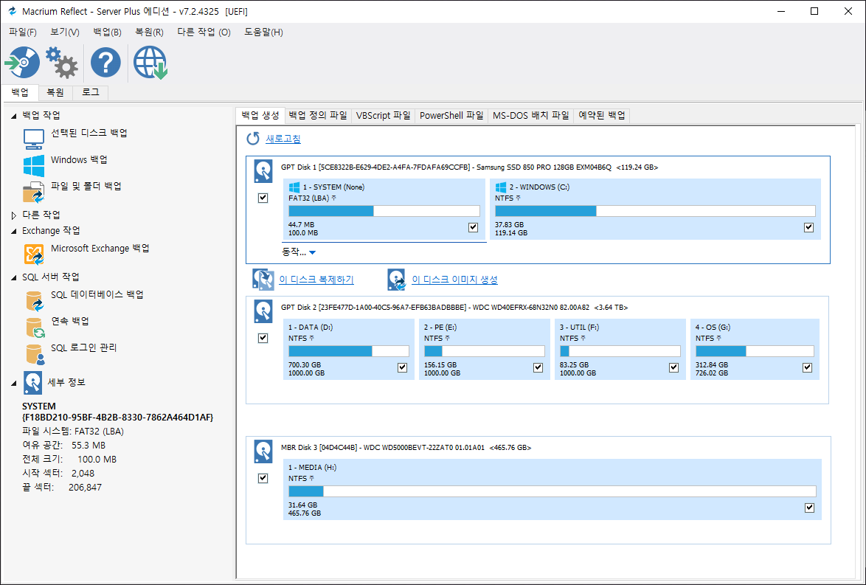Collapse the 세부 정보 section
866x585 pixels.
[14, 384]
